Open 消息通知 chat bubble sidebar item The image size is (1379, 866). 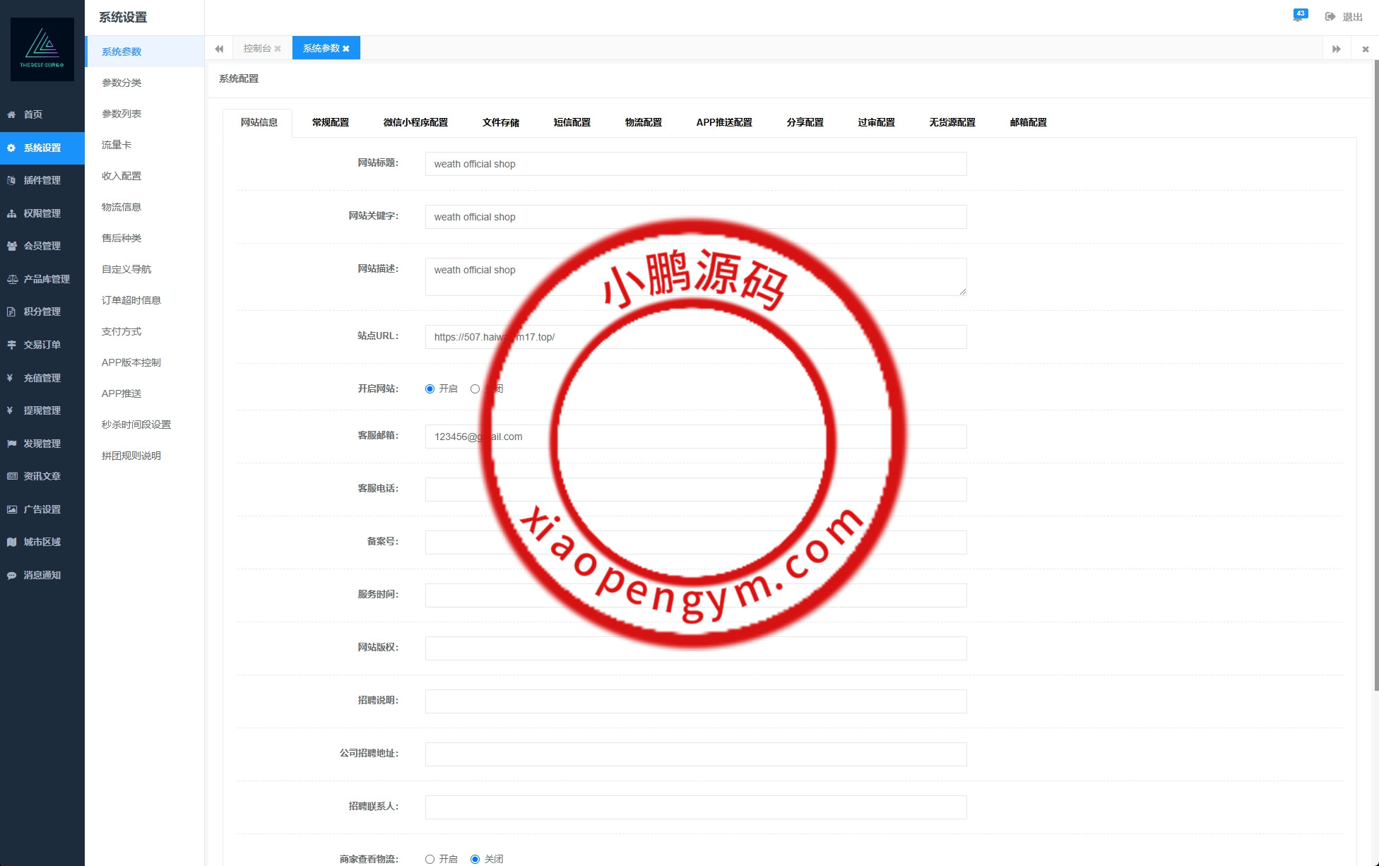coord(12,575)
